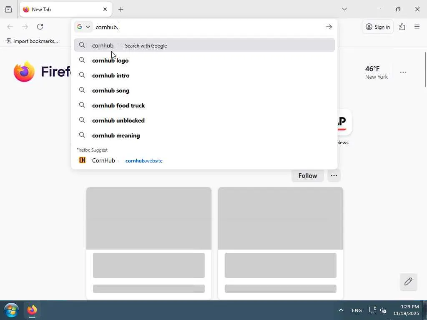
Task: Open the three-dot menu next to Follow
Action: (x=334, y=175)
